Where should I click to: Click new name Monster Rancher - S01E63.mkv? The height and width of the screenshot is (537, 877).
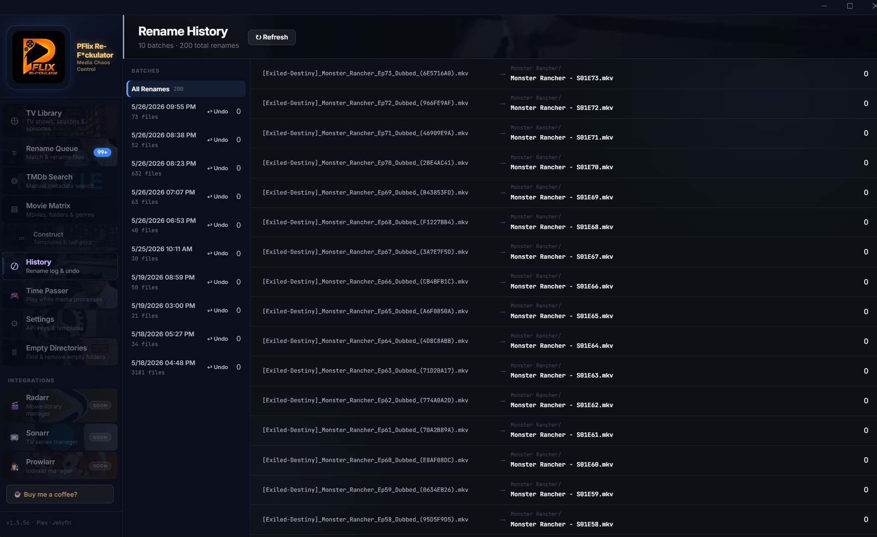(x=562, y=375)
